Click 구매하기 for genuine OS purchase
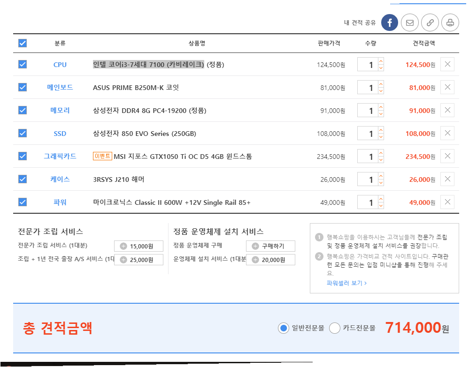The width and height of the screenshot is (469, 367). pyautogui.click(x=270, y=246)
